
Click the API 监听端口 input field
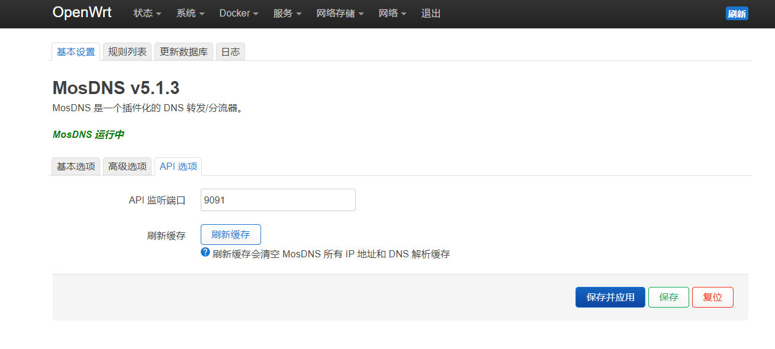click(278, 200)
